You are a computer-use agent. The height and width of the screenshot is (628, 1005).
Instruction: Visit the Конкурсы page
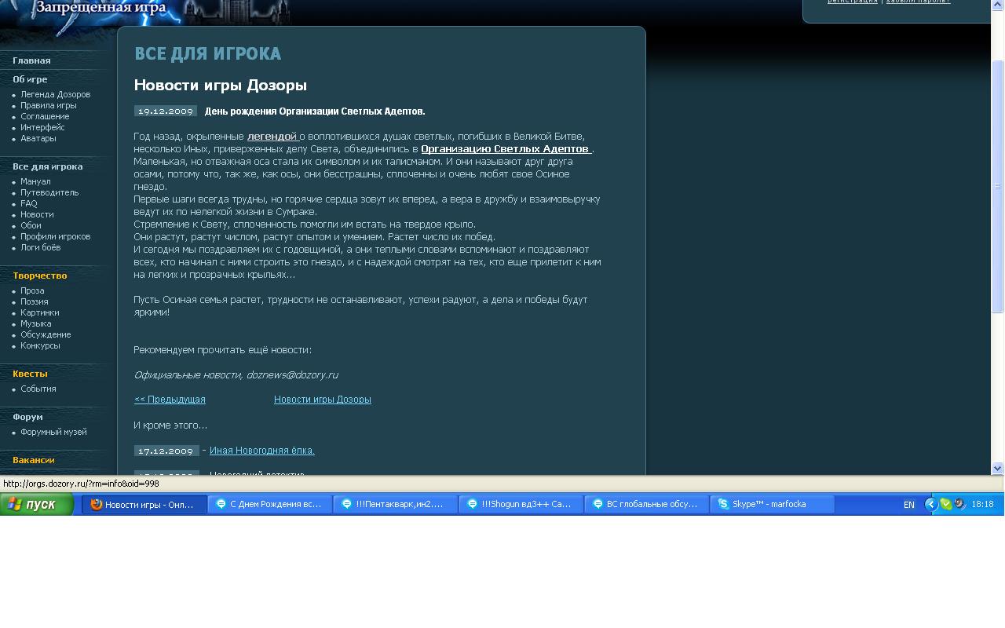click(40, 345)
